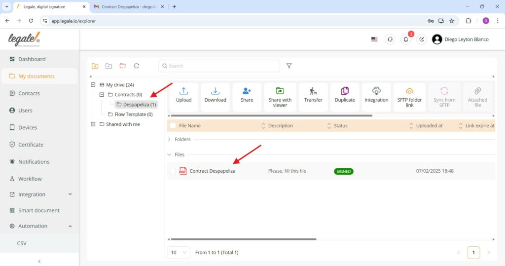Open Contacts in the sidebar
Viewport: 505px width, 266px height.
pyautogui.click(x=40, y=93)
